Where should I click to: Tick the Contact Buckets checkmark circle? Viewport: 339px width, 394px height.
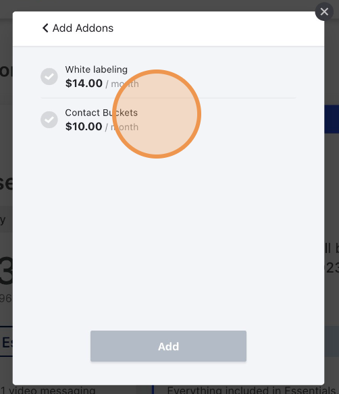(x=49, y=119)
